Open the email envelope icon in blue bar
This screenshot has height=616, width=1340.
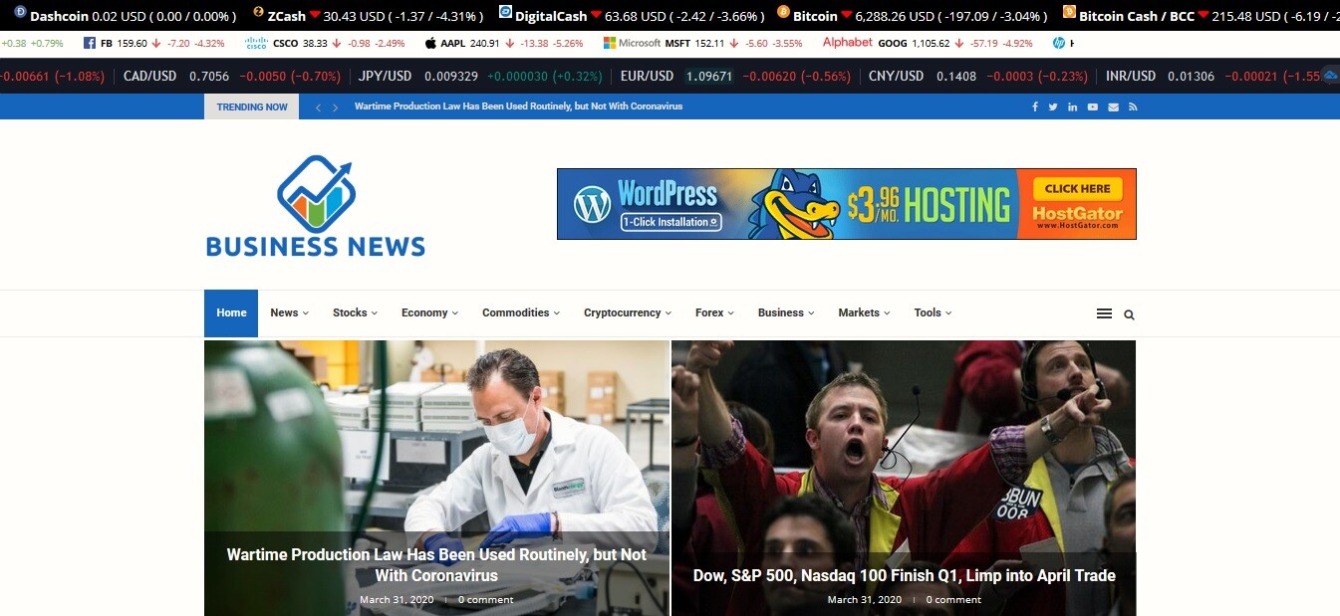tap(1113, 106)
